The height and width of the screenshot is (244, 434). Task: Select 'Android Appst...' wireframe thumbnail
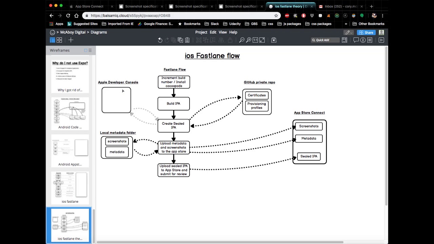click(70, 150)
